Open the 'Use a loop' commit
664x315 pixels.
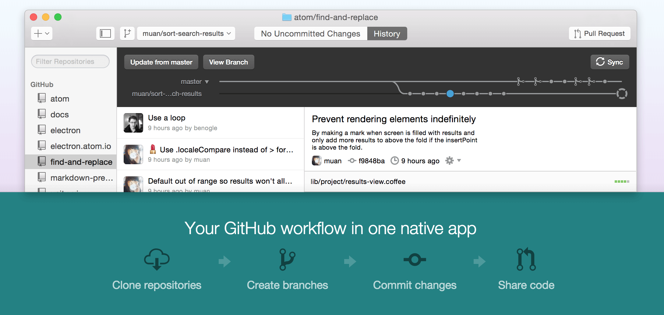pos(210,123)
